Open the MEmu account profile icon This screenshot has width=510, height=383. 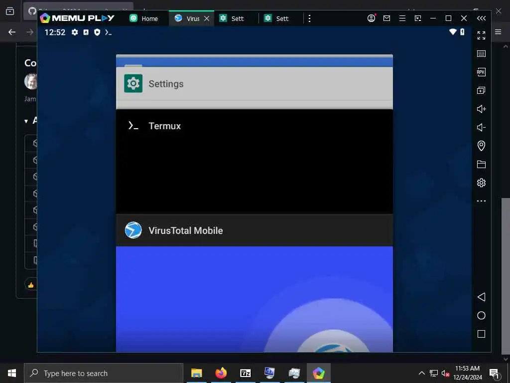click(371, 18)
